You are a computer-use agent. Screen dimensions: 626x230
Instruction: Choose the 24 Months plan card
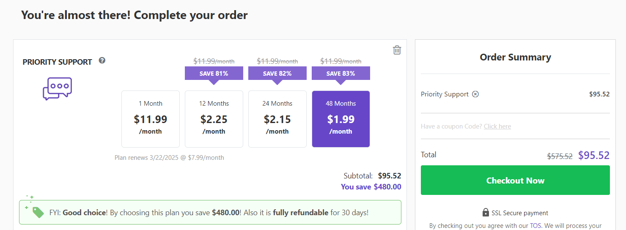pos(277,119)
